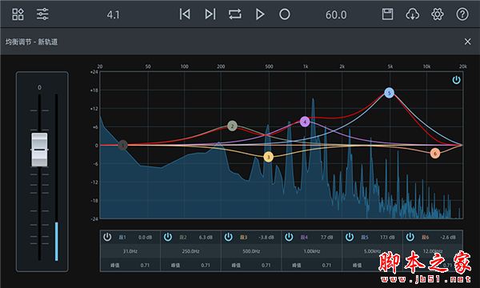Click the 60.0 tempo value
Image resolution: width=480 pixels, height=288 pixels.
tap(336, 14)
